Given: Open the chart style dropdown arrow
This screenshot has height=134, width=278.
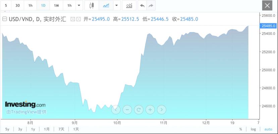Looking at the screenshot, I should pyautogui.click(x=116, y=6).
